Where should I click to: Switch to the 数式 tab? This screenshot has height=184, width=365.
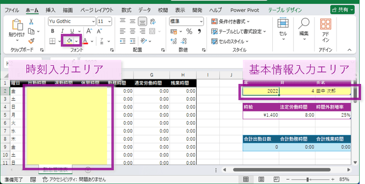127,10
